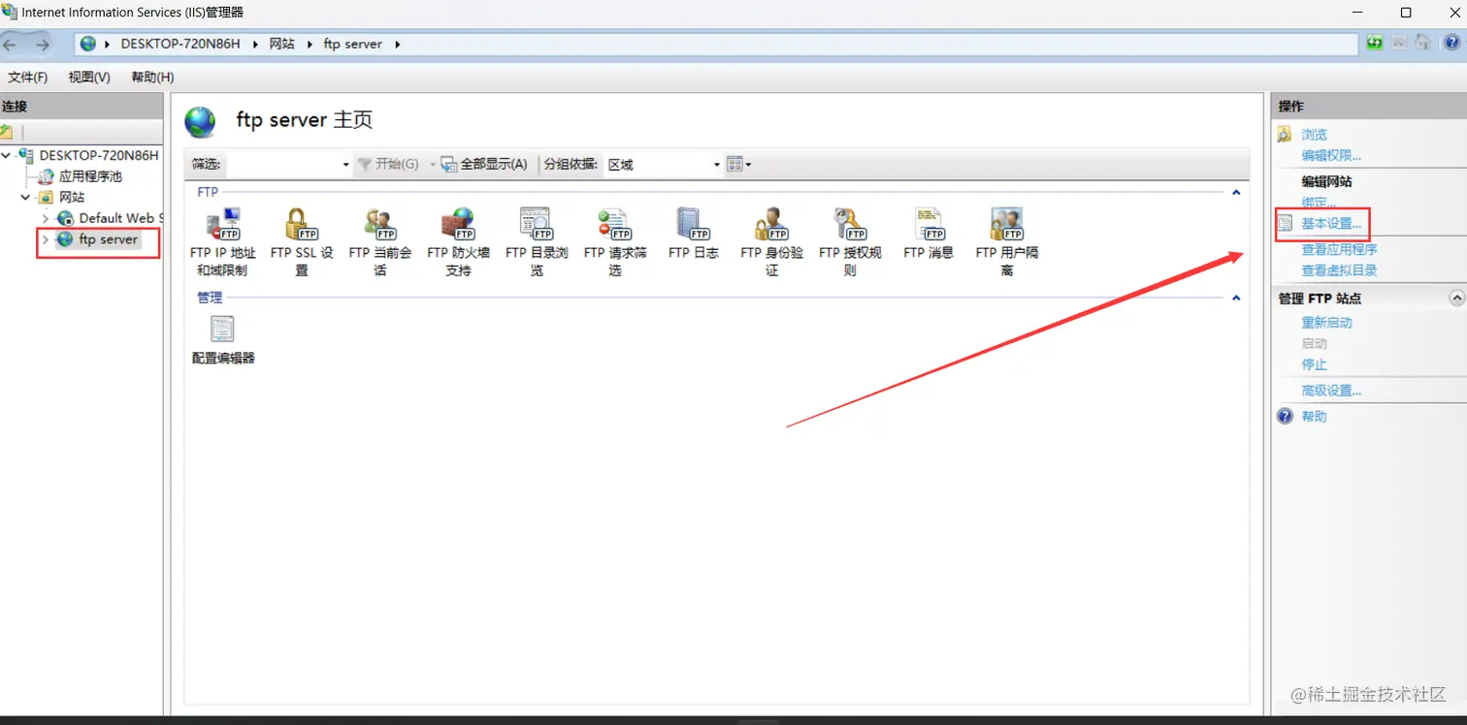This screenshot has width=1467, height=725.
Task: Collapse the DESKTOP-720N86H tree node
Action: coord(7,155)
